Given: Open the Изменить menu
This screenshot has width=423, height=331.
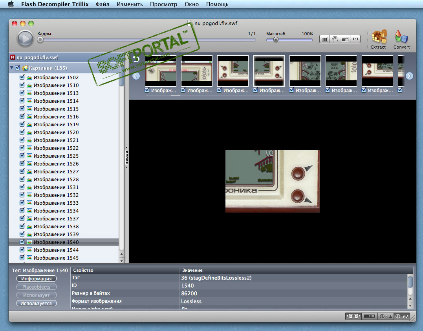Looking at the screenshot, I should [x=130, y=4].
